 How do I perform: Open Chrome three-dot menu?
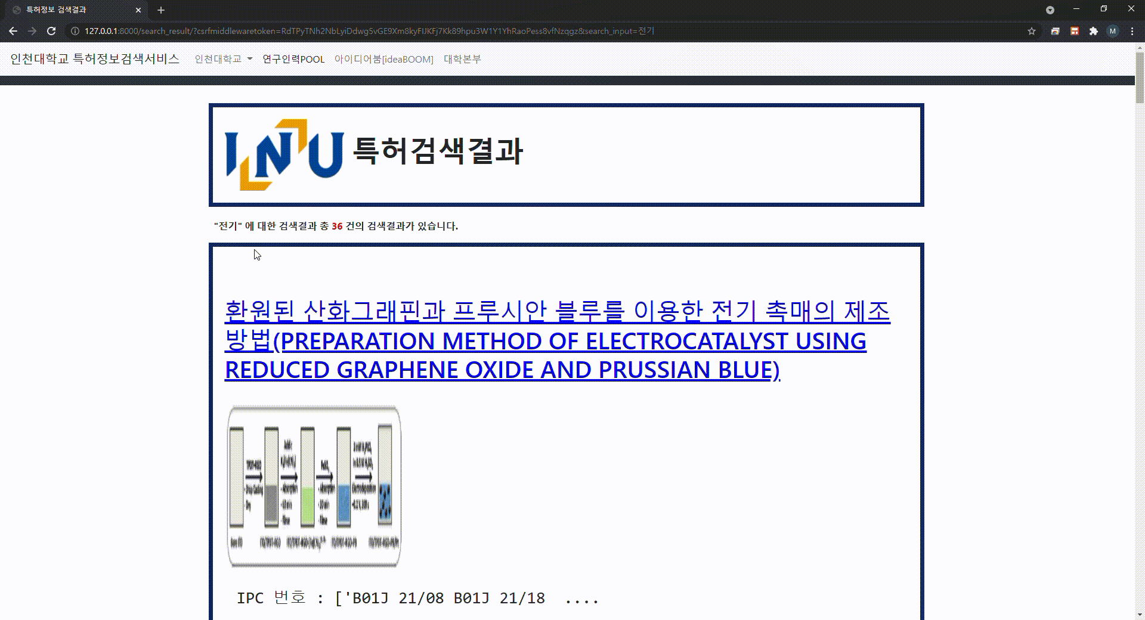(1132, 31)
